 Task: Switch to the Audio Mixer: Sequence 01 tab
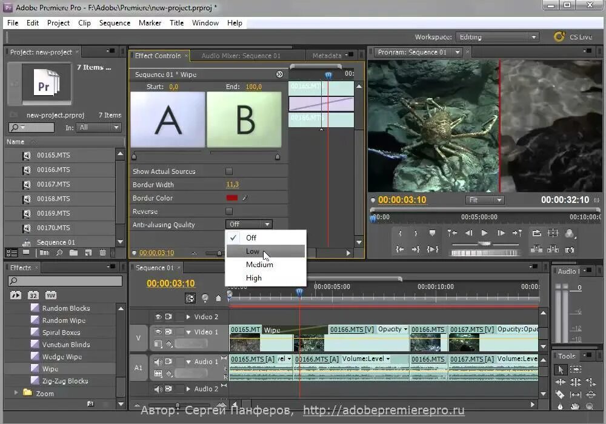coord(241,56)
